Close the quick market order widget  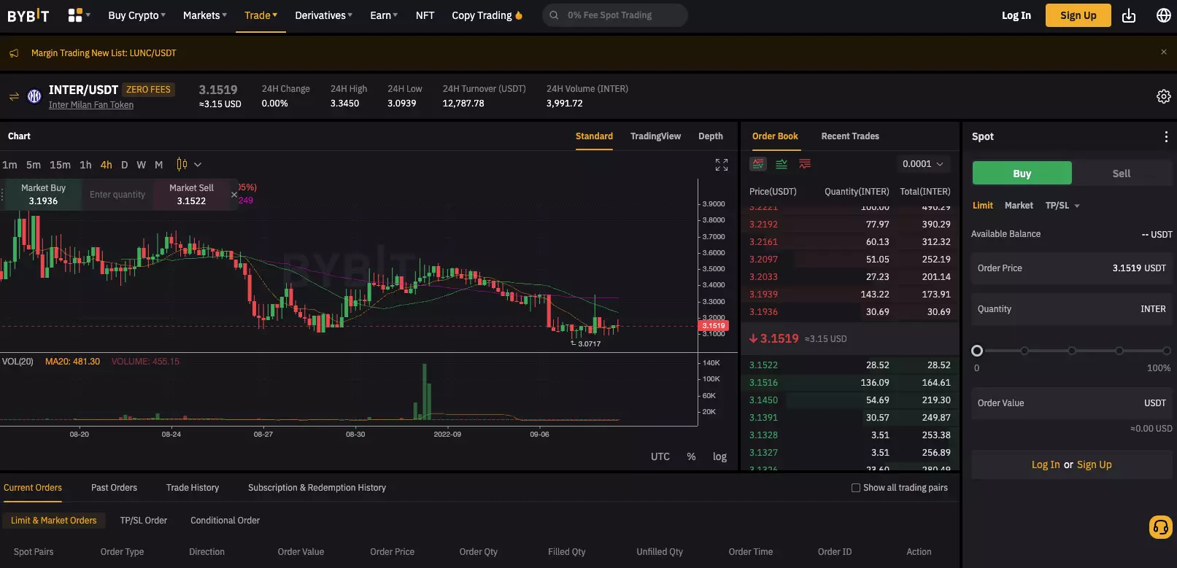pos(234,195)
